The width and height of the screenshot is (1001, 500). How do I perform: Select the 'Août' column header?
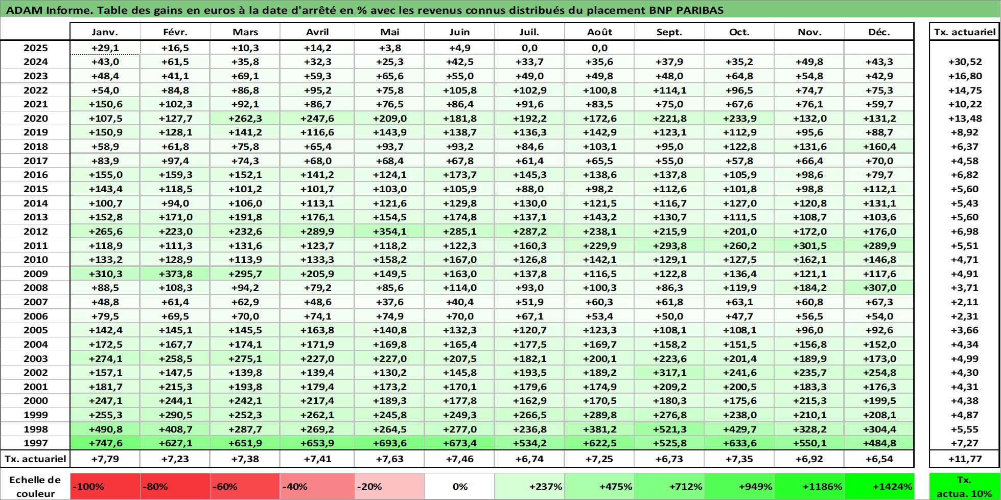(x=600, y=32)
